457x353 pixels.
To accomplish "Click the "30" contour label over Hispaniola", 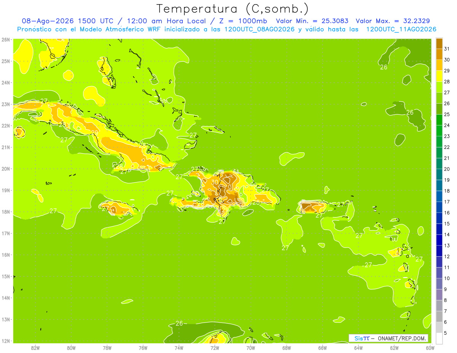I will tap(215, 182).
